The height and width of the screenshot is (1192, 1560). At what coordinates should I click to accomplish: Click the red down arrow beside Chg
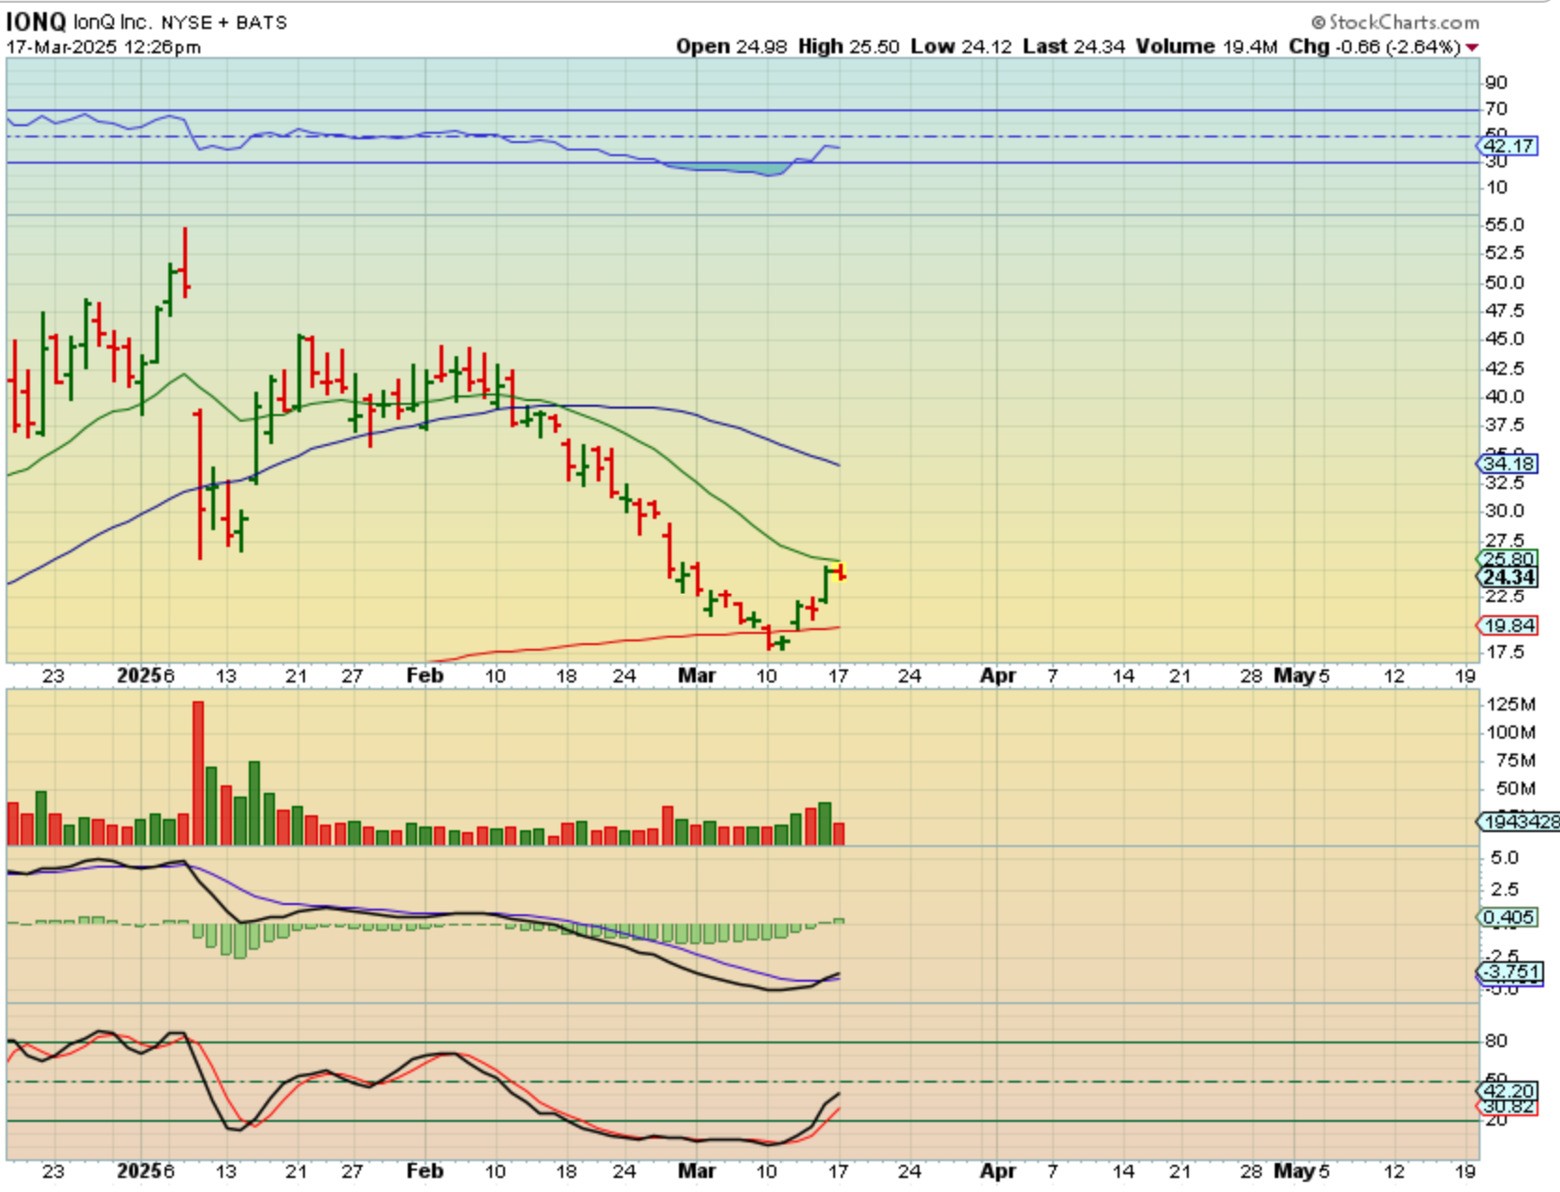click(1473, 48)
